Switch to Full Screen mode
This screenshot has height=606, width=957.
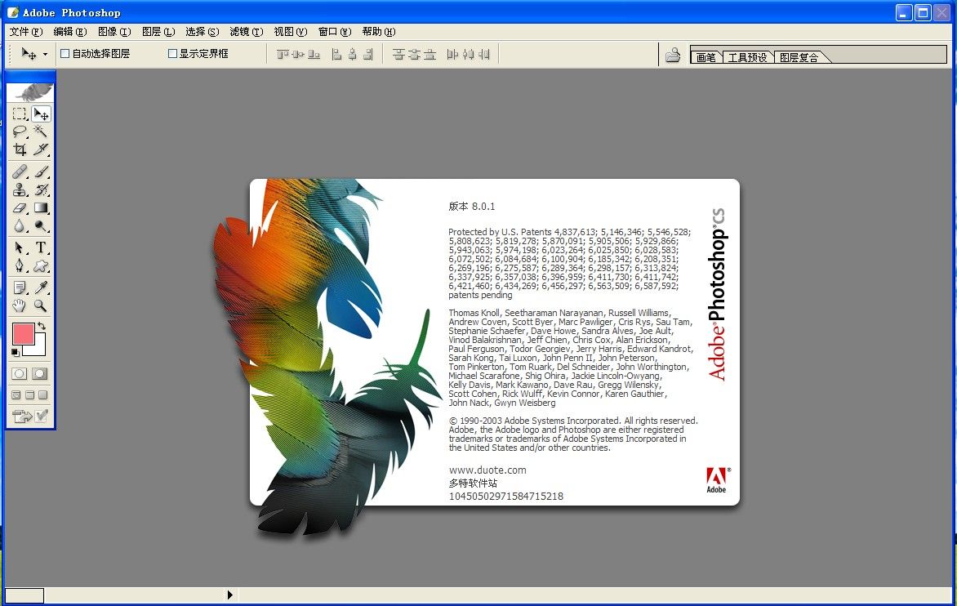(x=42, y=394)
